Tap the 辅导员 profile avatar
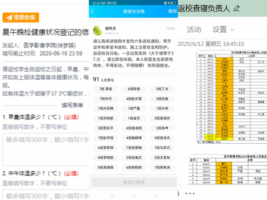 [97, 29]
